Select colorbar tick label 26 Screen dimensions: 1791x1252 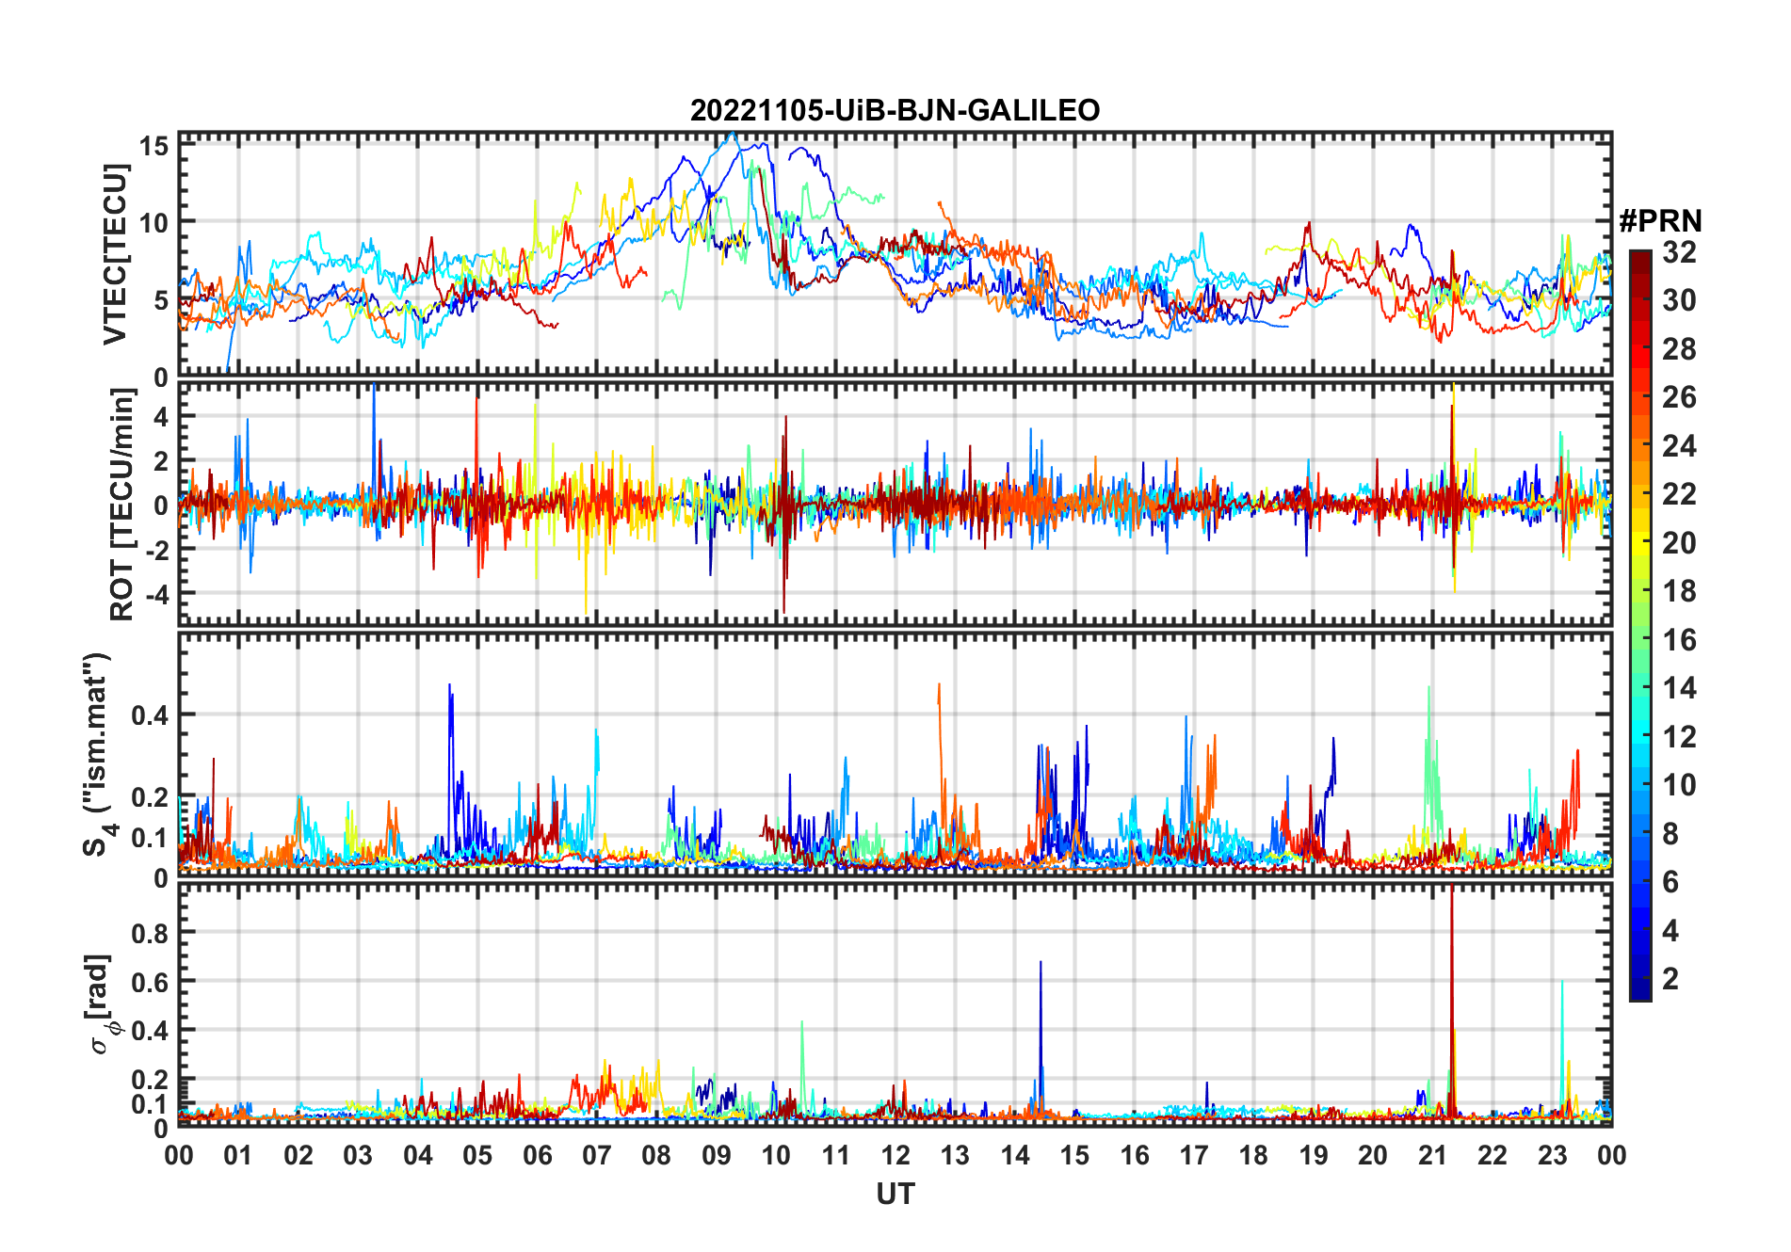(x=1679, y=397)
